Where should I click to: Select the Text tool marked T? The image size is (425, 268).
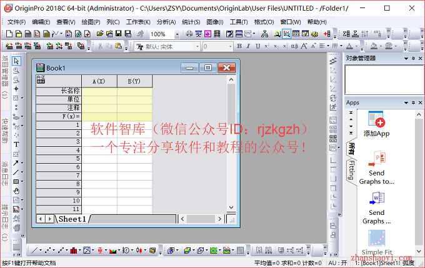coord(16,144)
